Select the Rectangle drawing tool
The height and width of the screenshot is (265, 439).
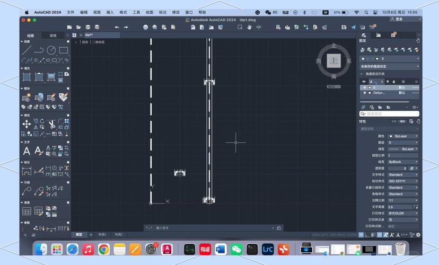point(64,50)
